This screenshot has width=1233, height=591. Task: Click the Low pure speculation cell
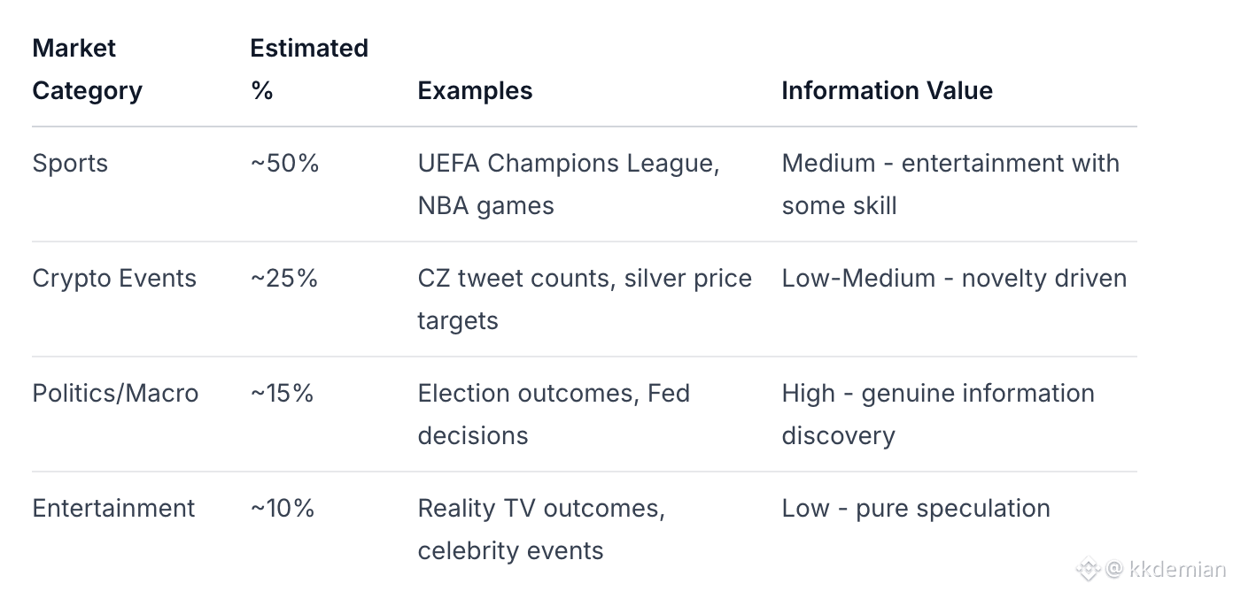(915, 508)
